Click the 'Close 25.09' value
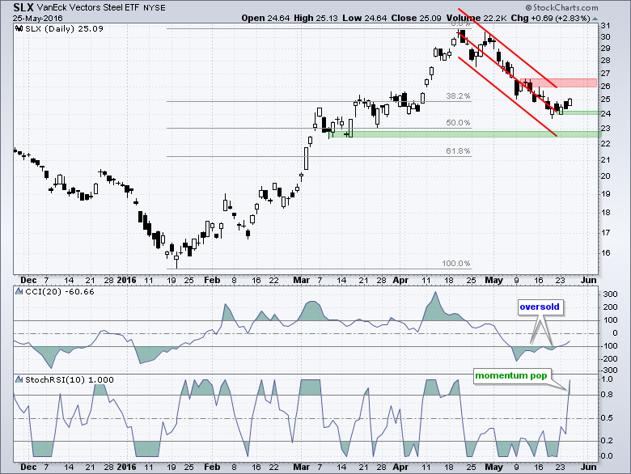Screen dimensions: 631x474 pos(416,18)
